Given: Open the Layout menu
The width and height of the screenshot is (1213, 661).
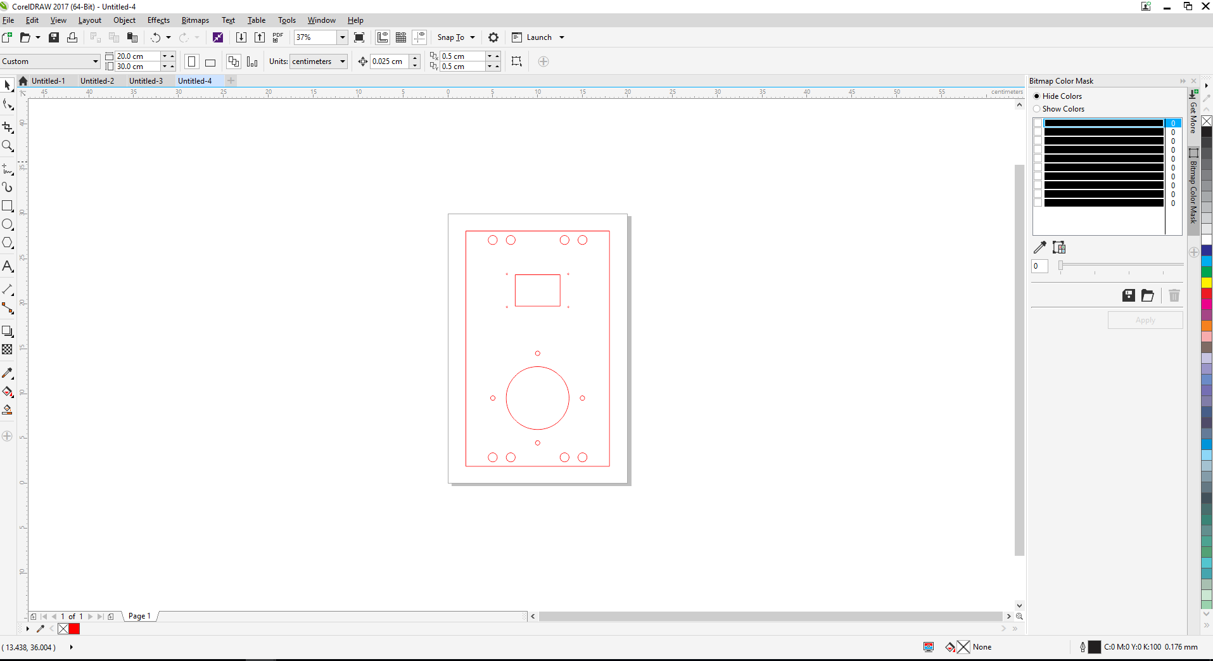Looking at the screenshot, I should [89, 20].
